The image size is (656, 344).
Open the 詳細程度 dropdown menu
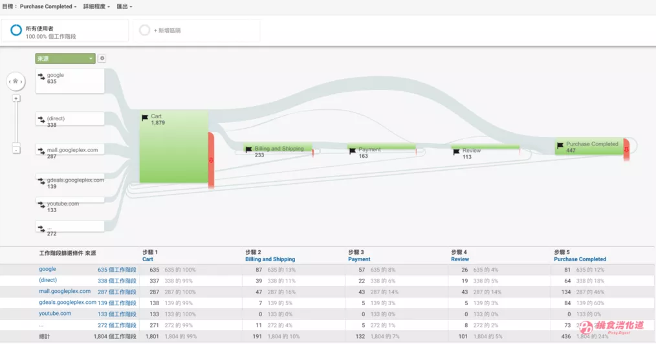(96, 6)
